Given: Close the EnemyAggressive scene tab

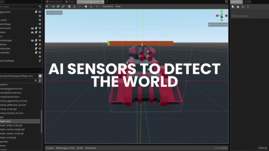Looking at the screenshot, I should pos(103,2).
